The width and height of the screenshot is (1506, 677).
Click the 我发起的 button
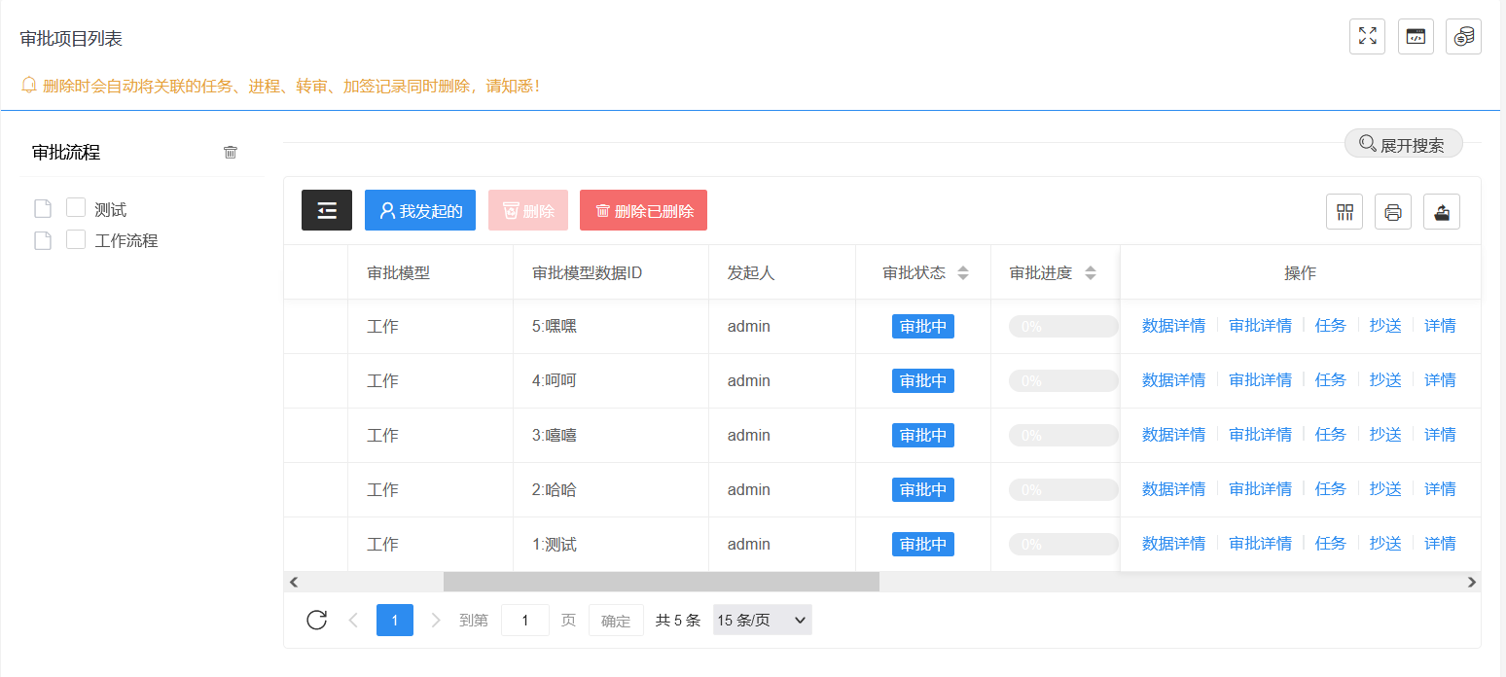(419, 210)
